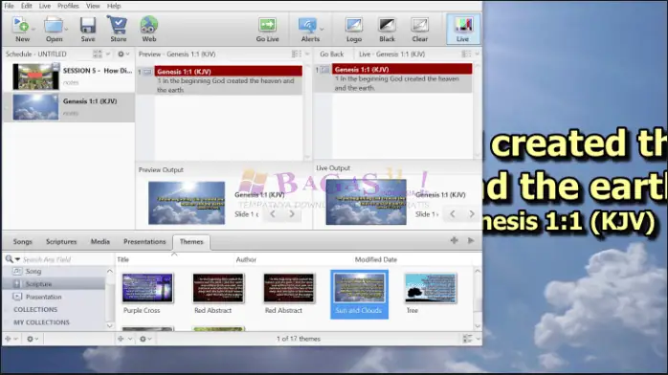The image size is (668, 375).
Task: Select Genesis slide in Preview panel
Action: (x=229, y=80)
